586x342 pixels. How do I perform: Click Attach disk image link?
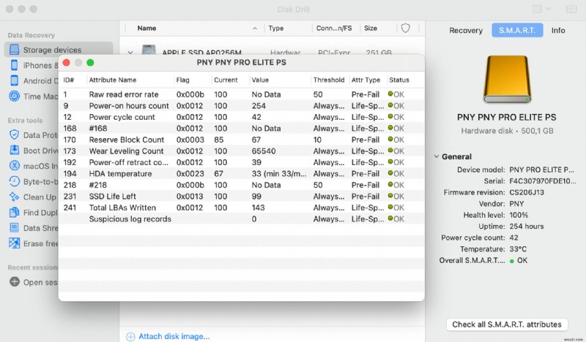click(168, 336)
